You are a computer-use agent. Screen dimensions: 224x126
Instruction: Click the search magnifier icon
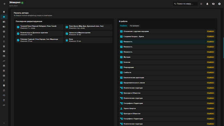175,4
